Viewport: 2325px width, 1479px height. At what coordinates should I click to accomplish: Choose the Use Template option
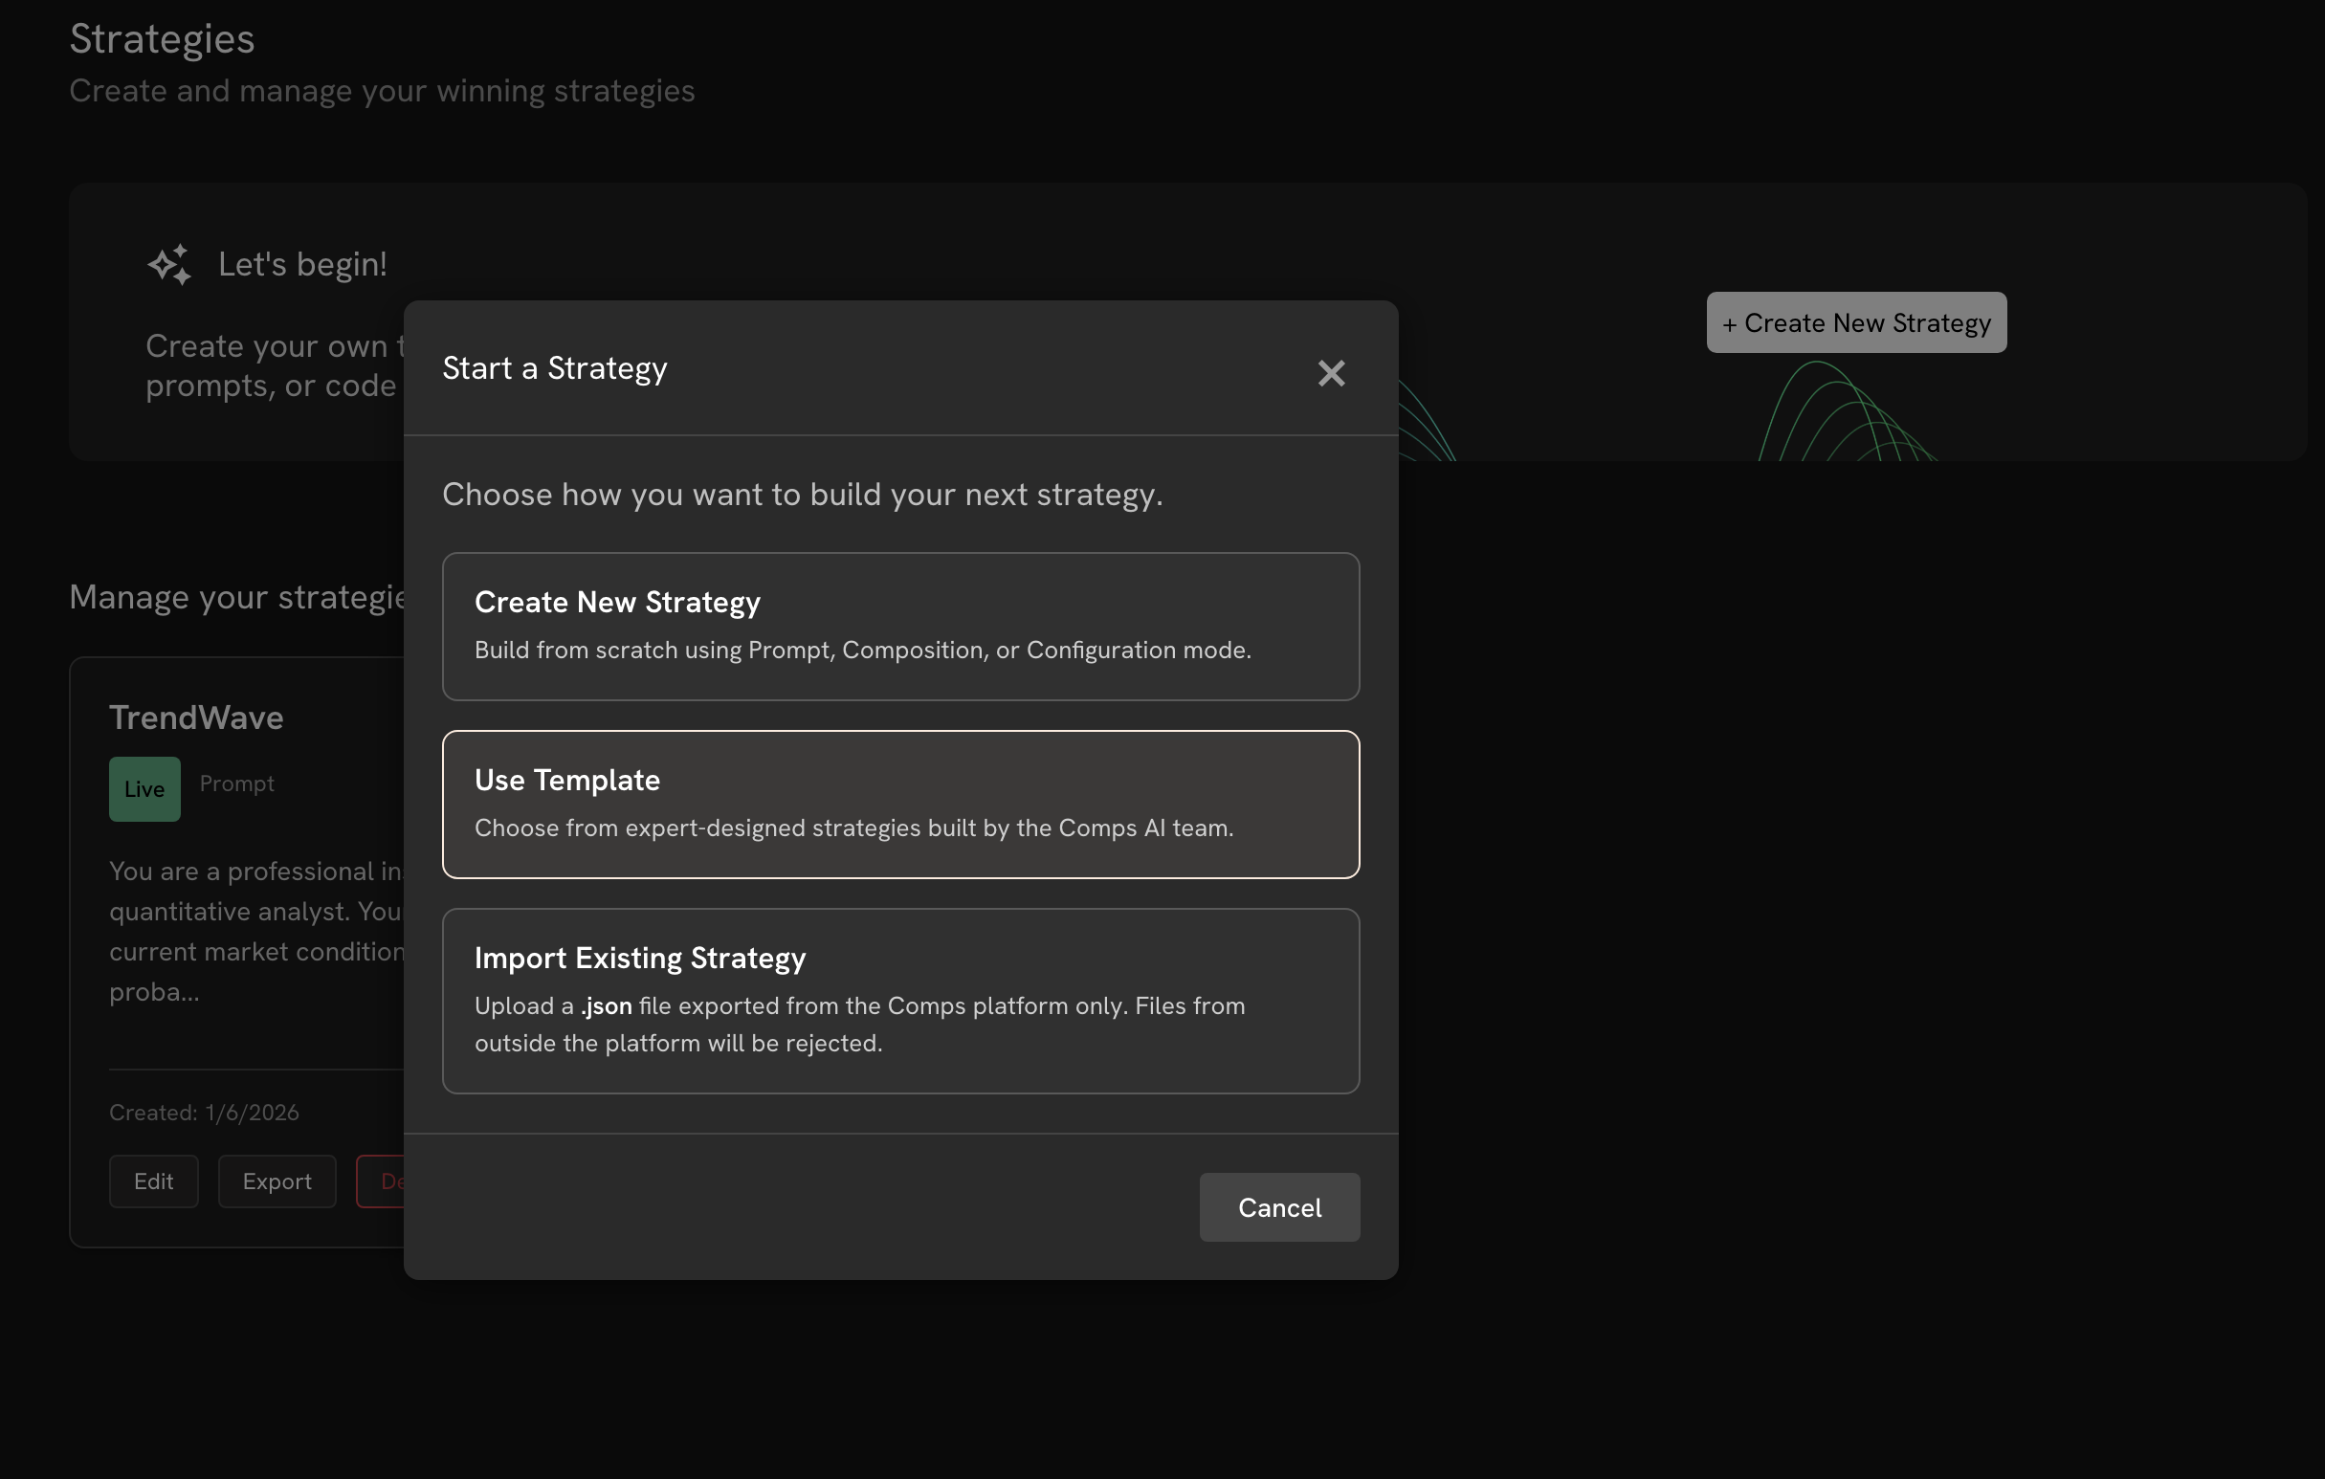900,804
